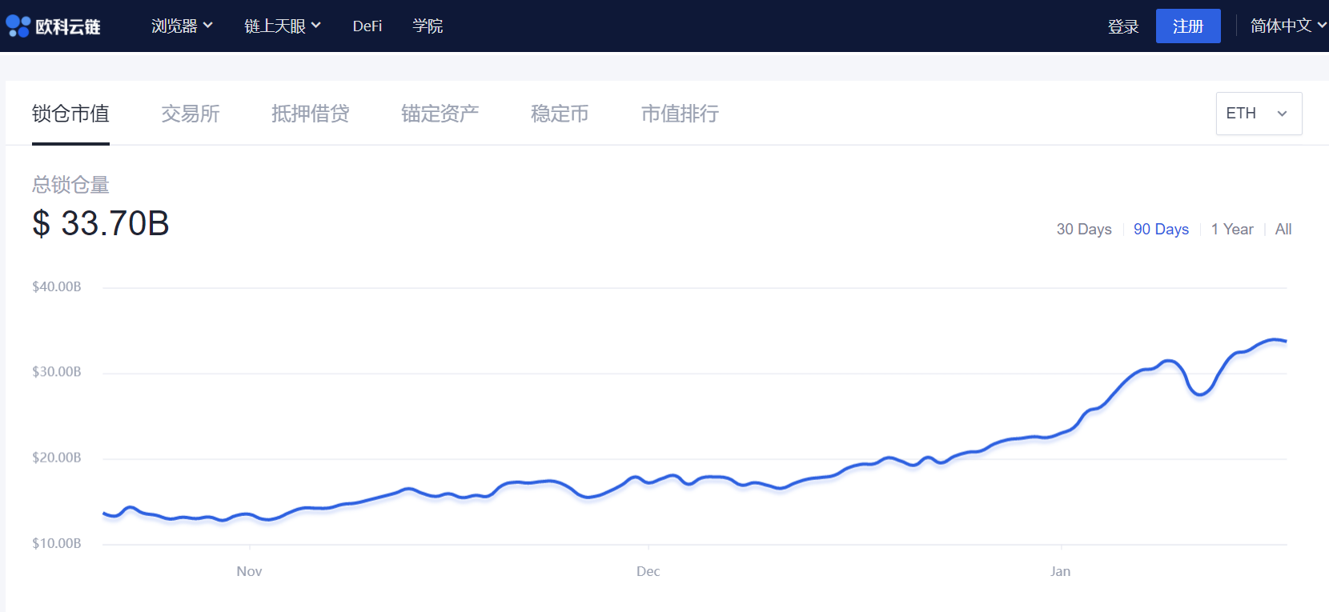Switch to the 市值排行 tab
The width and height of the screenshot is (1329, 612).
click(x=680, y=114)
